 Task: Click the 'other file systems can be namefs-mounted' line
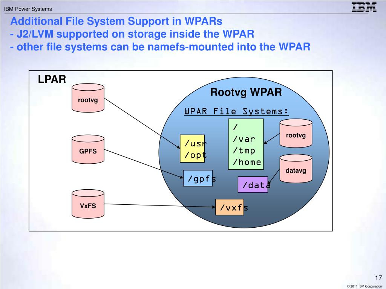tap(160, 47)
